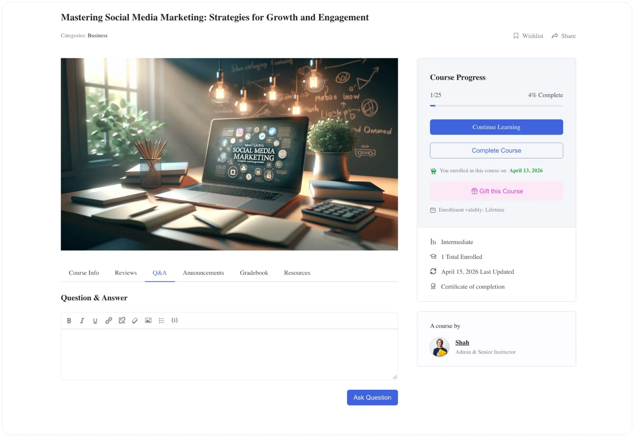
Task: Click the 4% Complete text
Action: [x=545, y=95]
